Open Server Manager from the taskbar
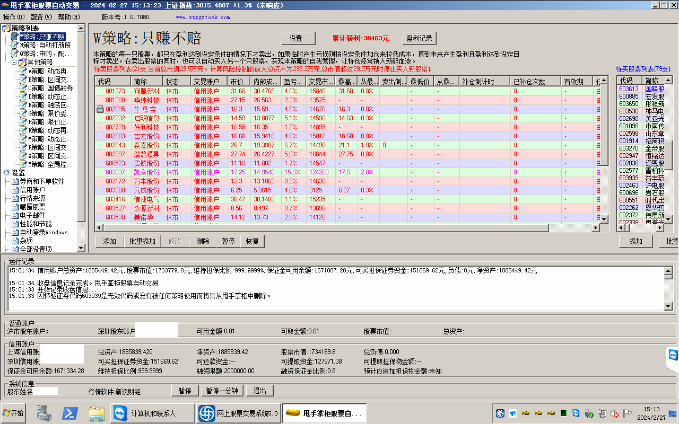The width and height of the screenshot is (679, 424). pos(45,413)
